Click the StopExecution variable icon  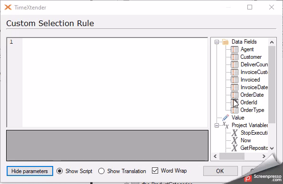pos(235,133)
